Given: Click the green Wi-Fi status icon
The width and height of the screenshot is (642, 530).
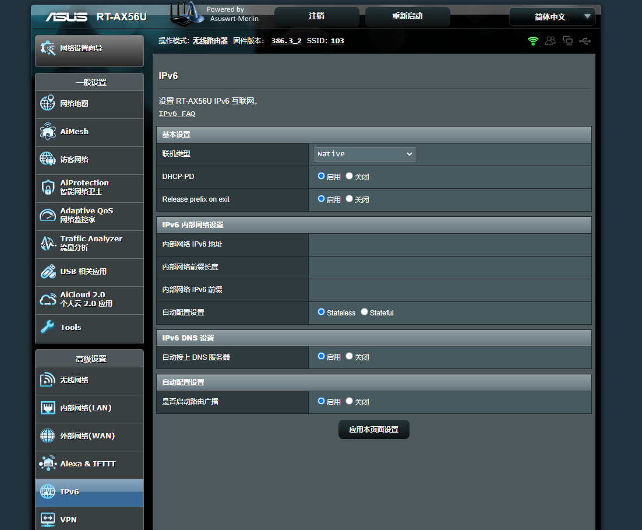Looking at the screenshot, I should [x=532, y=41].
